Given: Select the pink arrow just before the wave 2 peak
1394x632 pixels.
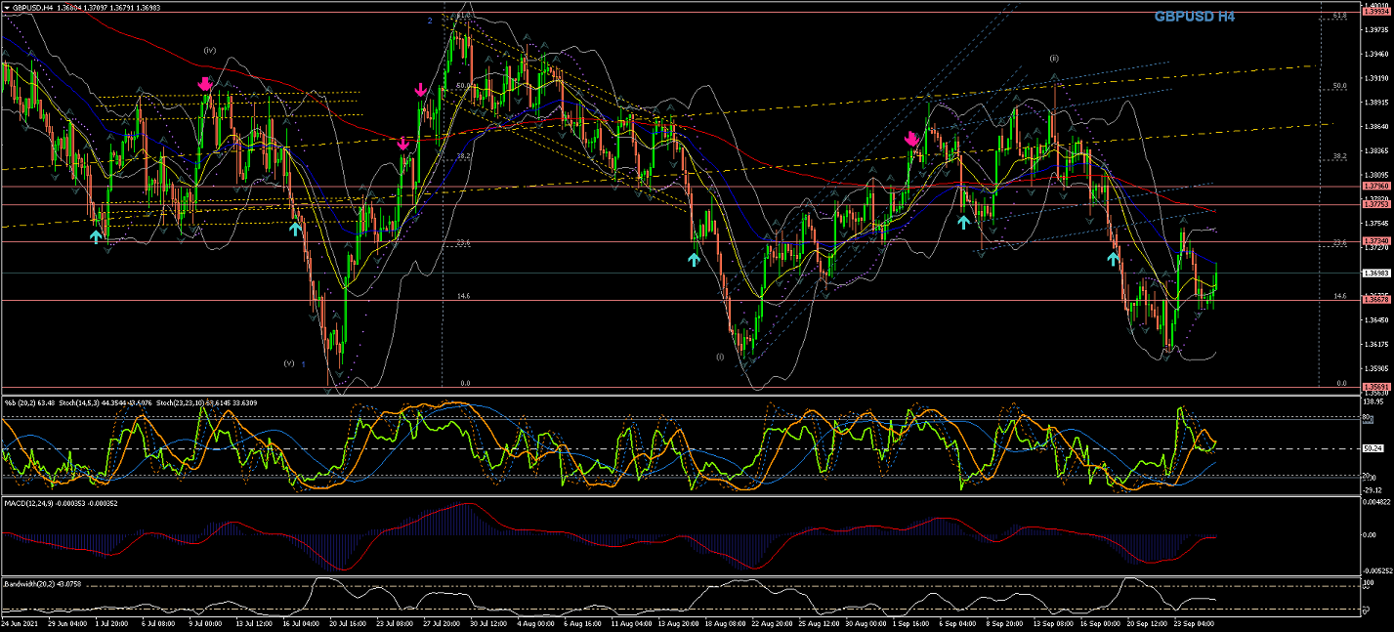Looking at the screenshot, I should (x=420, y=91).
